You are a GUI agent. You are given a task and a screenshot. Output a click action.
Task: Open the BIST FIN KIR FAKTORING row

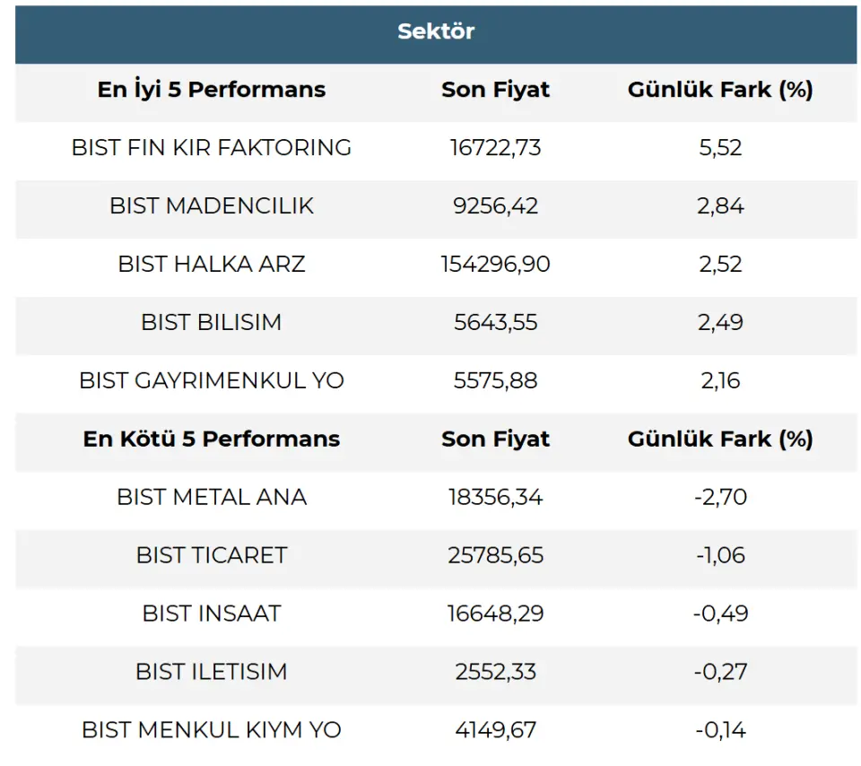point(212,148)
